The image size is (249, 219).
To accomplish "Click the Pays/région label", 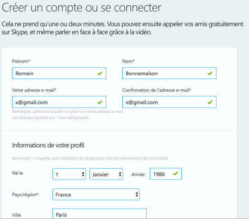I will [x=25, y=194].
